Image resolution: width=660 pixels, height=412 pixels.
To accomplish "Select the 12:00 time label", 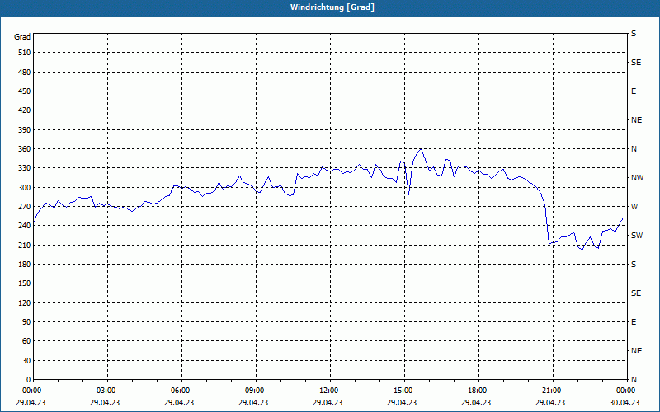I will click(x=328, y=391).
